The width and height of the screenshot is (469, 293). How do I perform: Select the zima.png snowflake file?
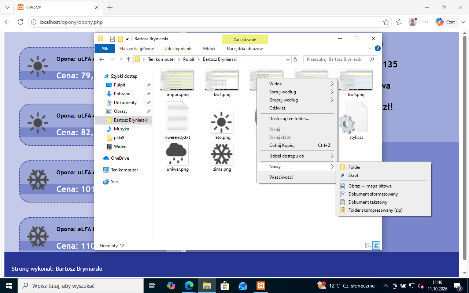[x=222, y=154]
